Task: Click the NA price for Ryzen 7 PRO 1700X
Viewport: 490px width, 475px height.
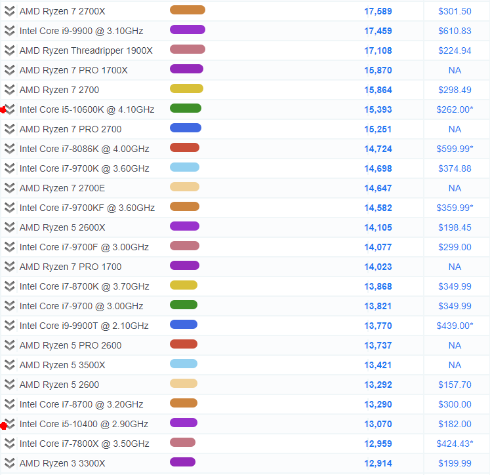Action: pyautogui.click(x=455, y=70)
